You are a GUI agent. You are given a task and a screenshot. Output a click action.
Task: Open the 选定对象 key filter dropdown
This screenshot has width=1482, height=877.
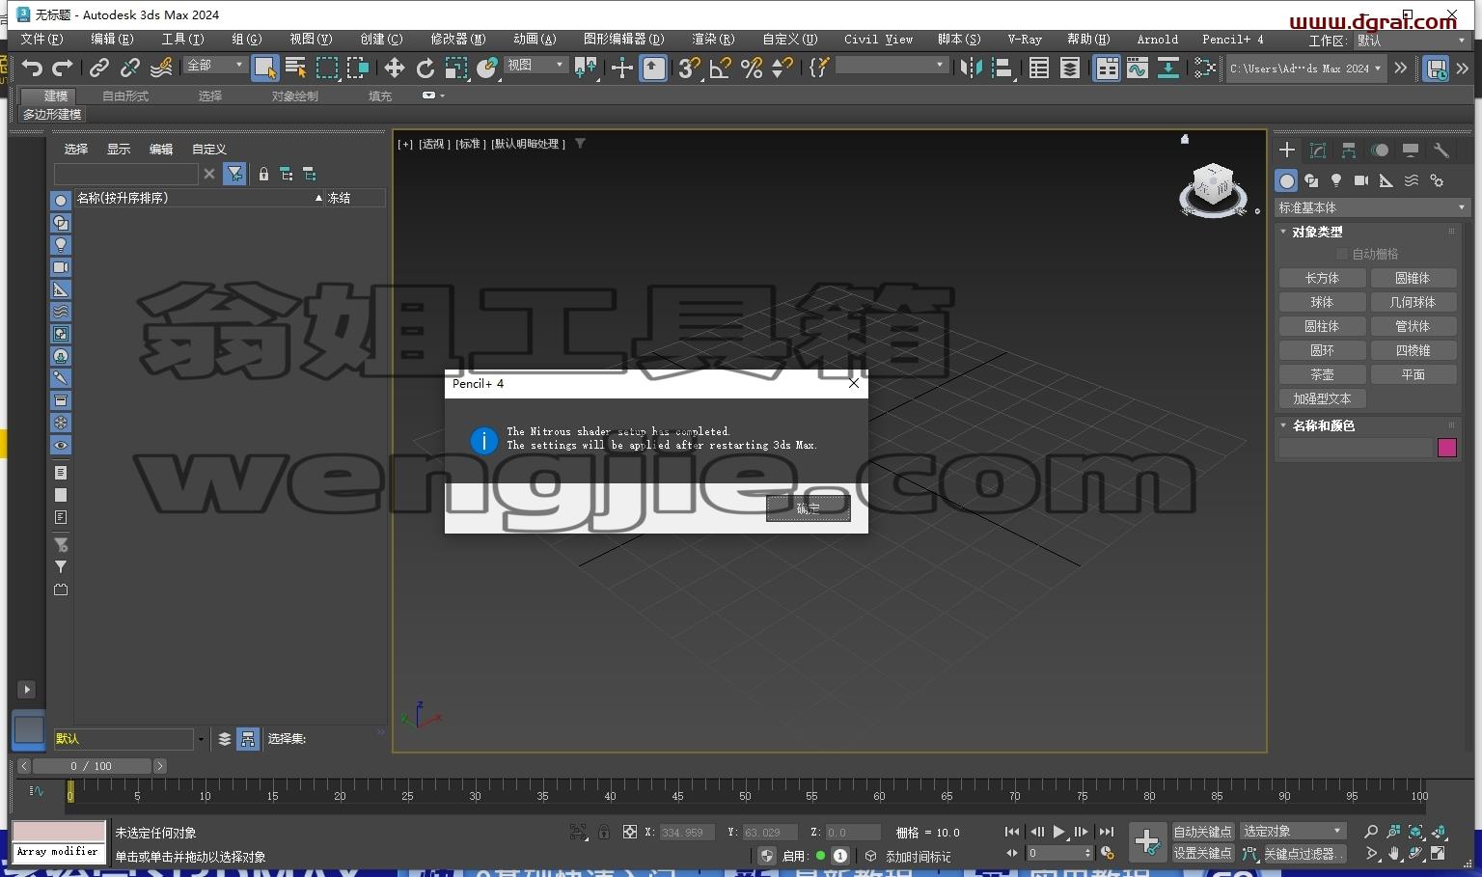[x=1293, y=832]
